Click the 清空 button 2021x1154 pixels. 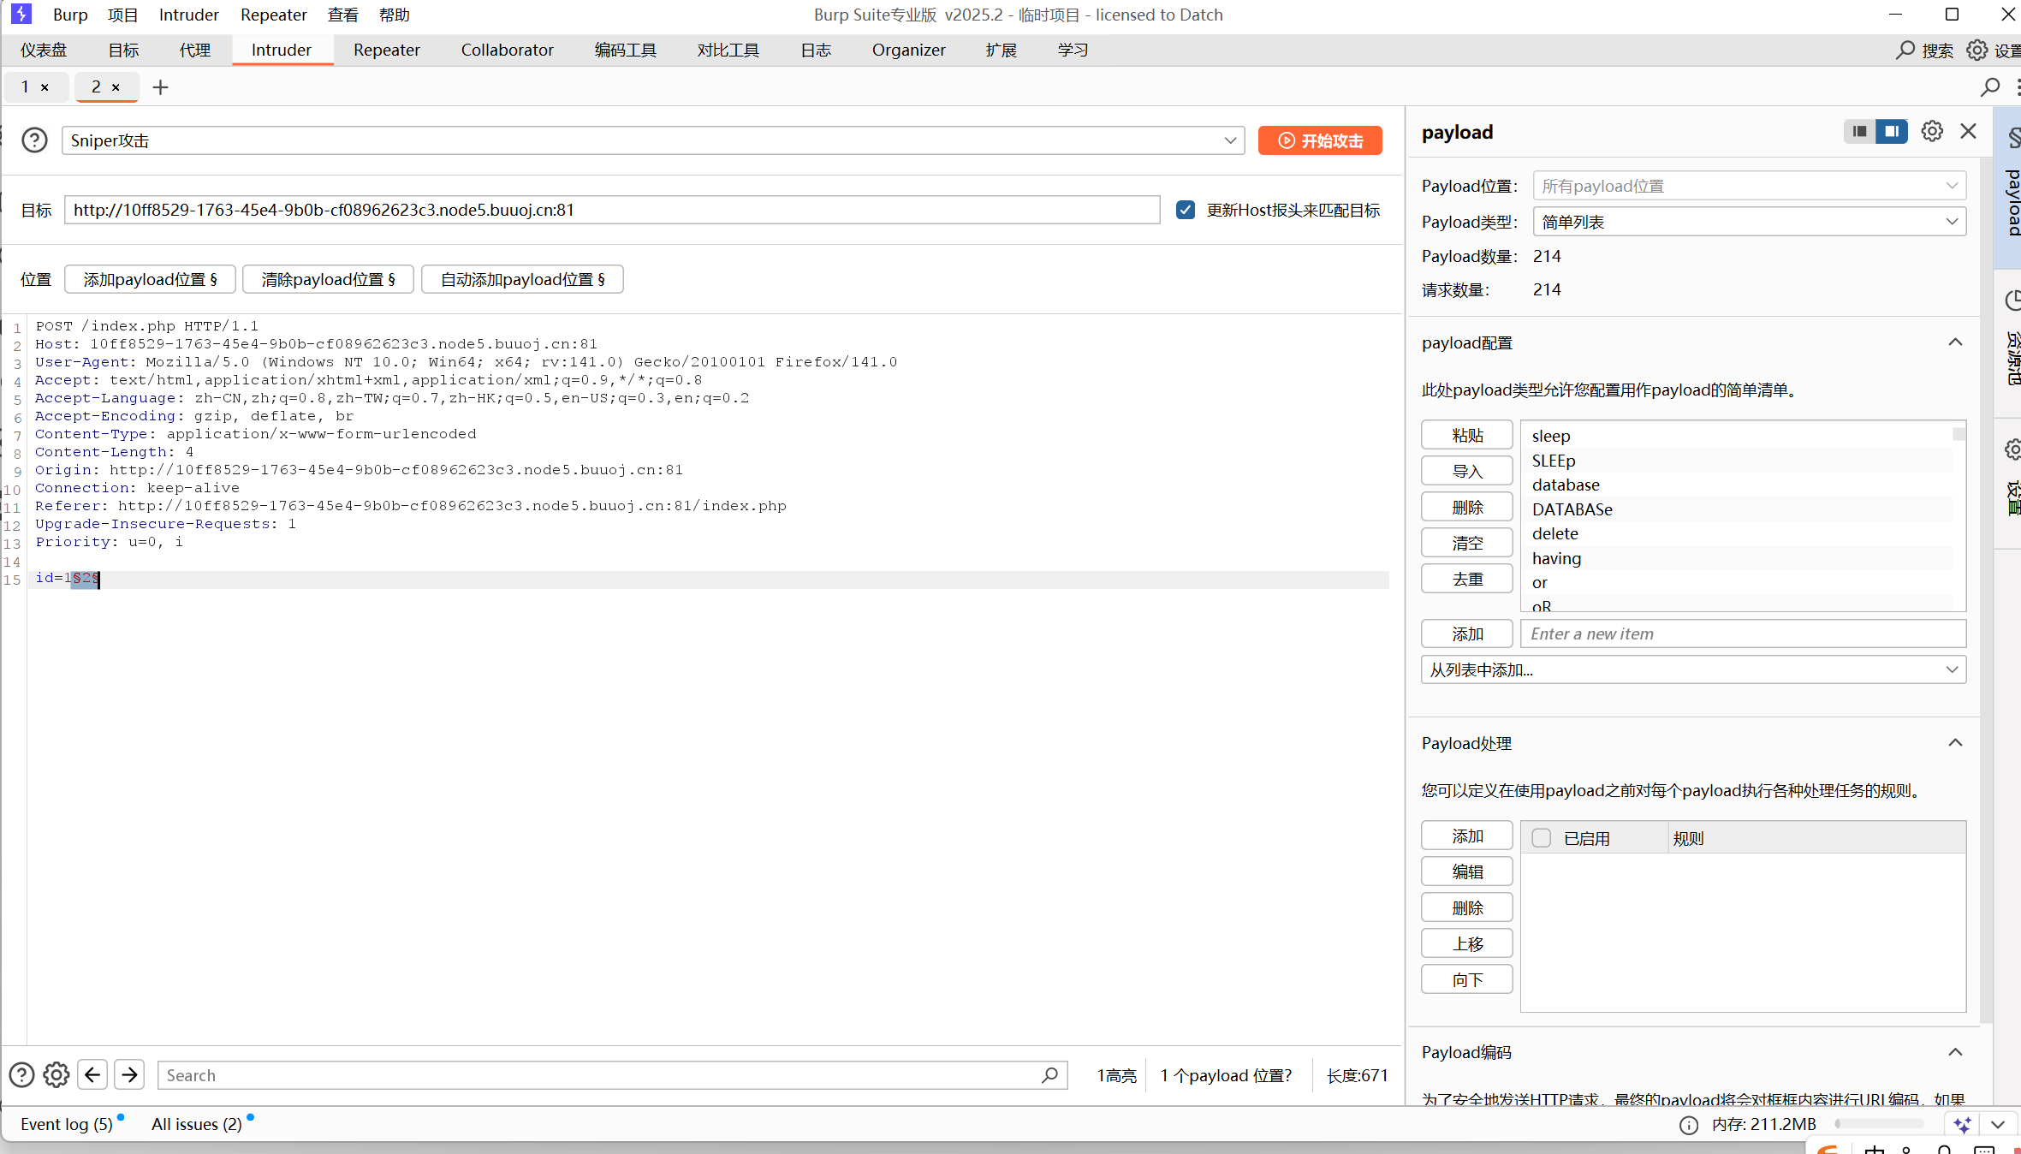1467,543
